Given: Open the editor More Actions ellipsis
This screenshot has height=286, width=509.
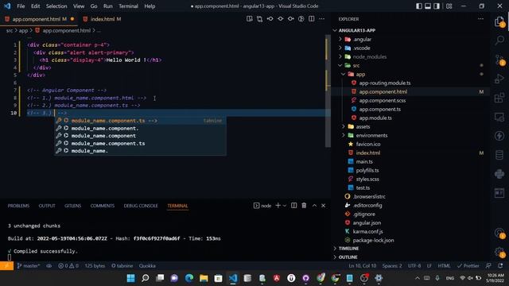Looking at the screenshot, I should click(321, 19).
